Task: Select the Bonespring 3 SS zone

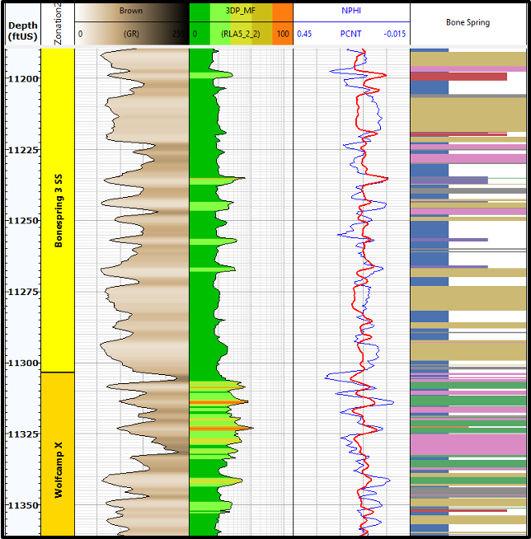Action: coord(58,210)
